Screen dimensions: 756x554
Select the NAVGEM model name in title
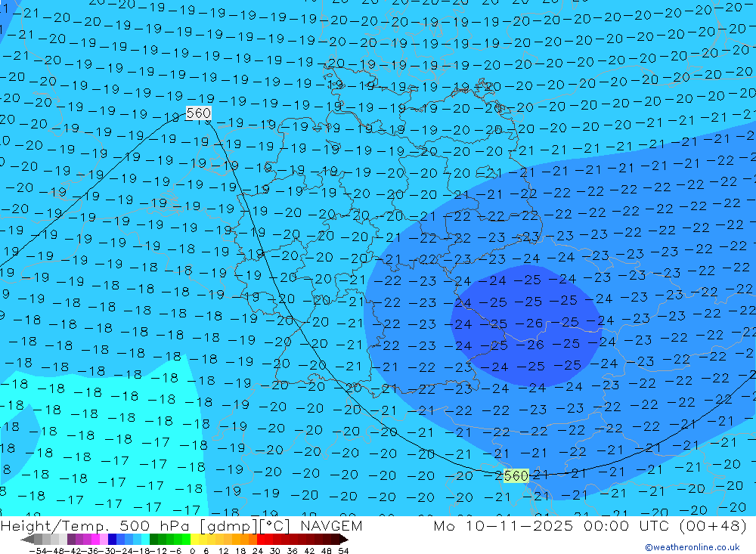pyautogui.click(x=331, y=525)
